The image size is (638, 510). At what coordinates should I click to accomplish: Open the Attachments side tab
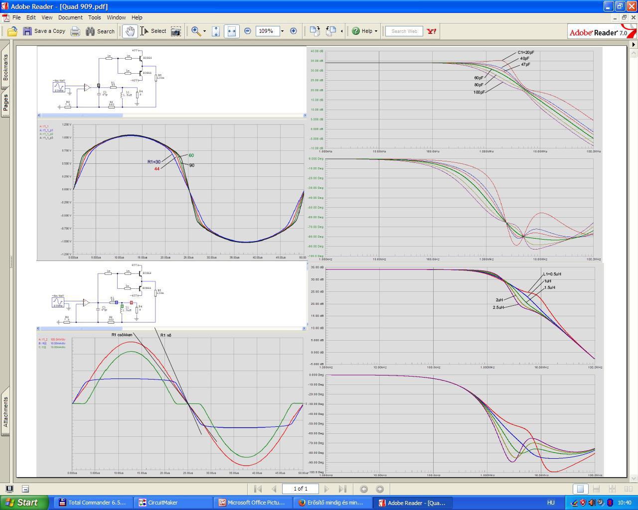5,411
